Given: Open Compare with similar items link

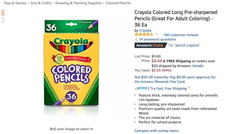Looking at the screenshot, I should click(x=157, y=131).
